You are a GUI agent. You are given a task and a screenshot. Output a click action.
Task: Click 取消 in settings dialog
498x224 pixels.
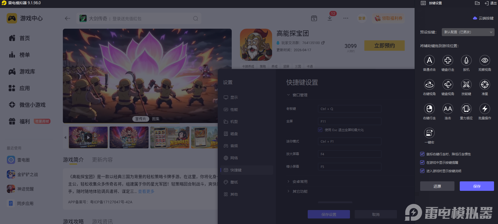coord(376,214)
